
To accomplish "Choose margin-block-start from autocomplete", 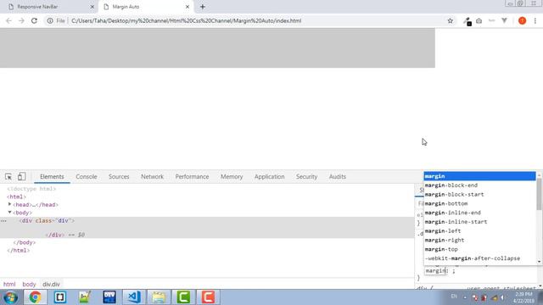I will pyautogui.click(x=479, y=194).
